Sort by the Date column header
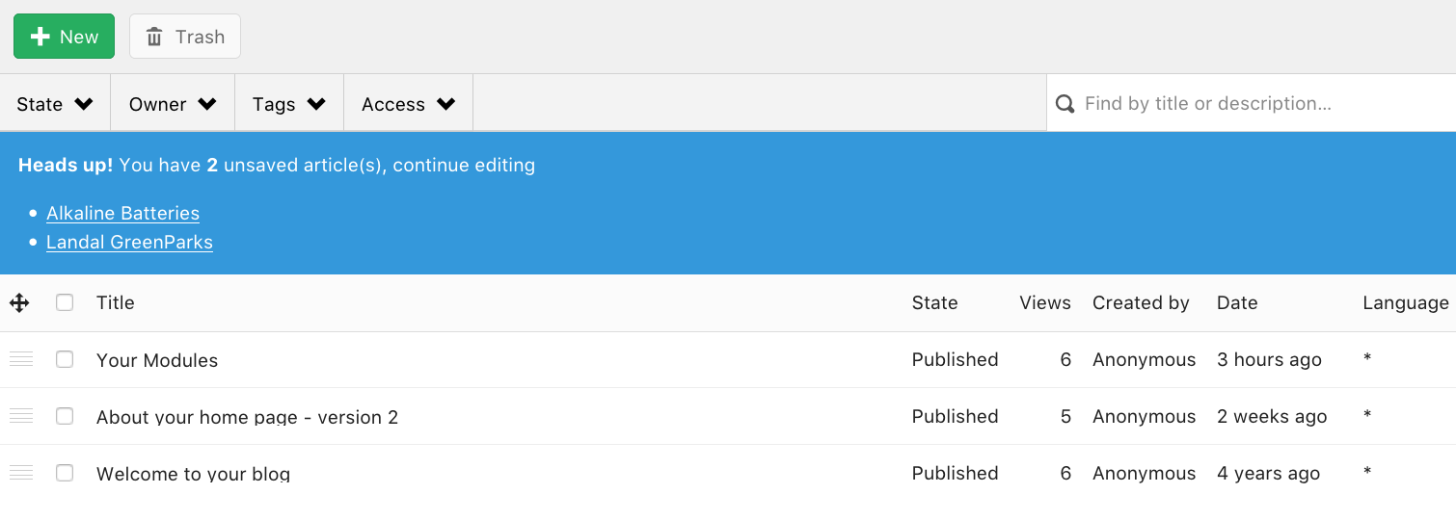Image resolution: width=1456 pixels, height=520 pixels. tap(1236, 303)
